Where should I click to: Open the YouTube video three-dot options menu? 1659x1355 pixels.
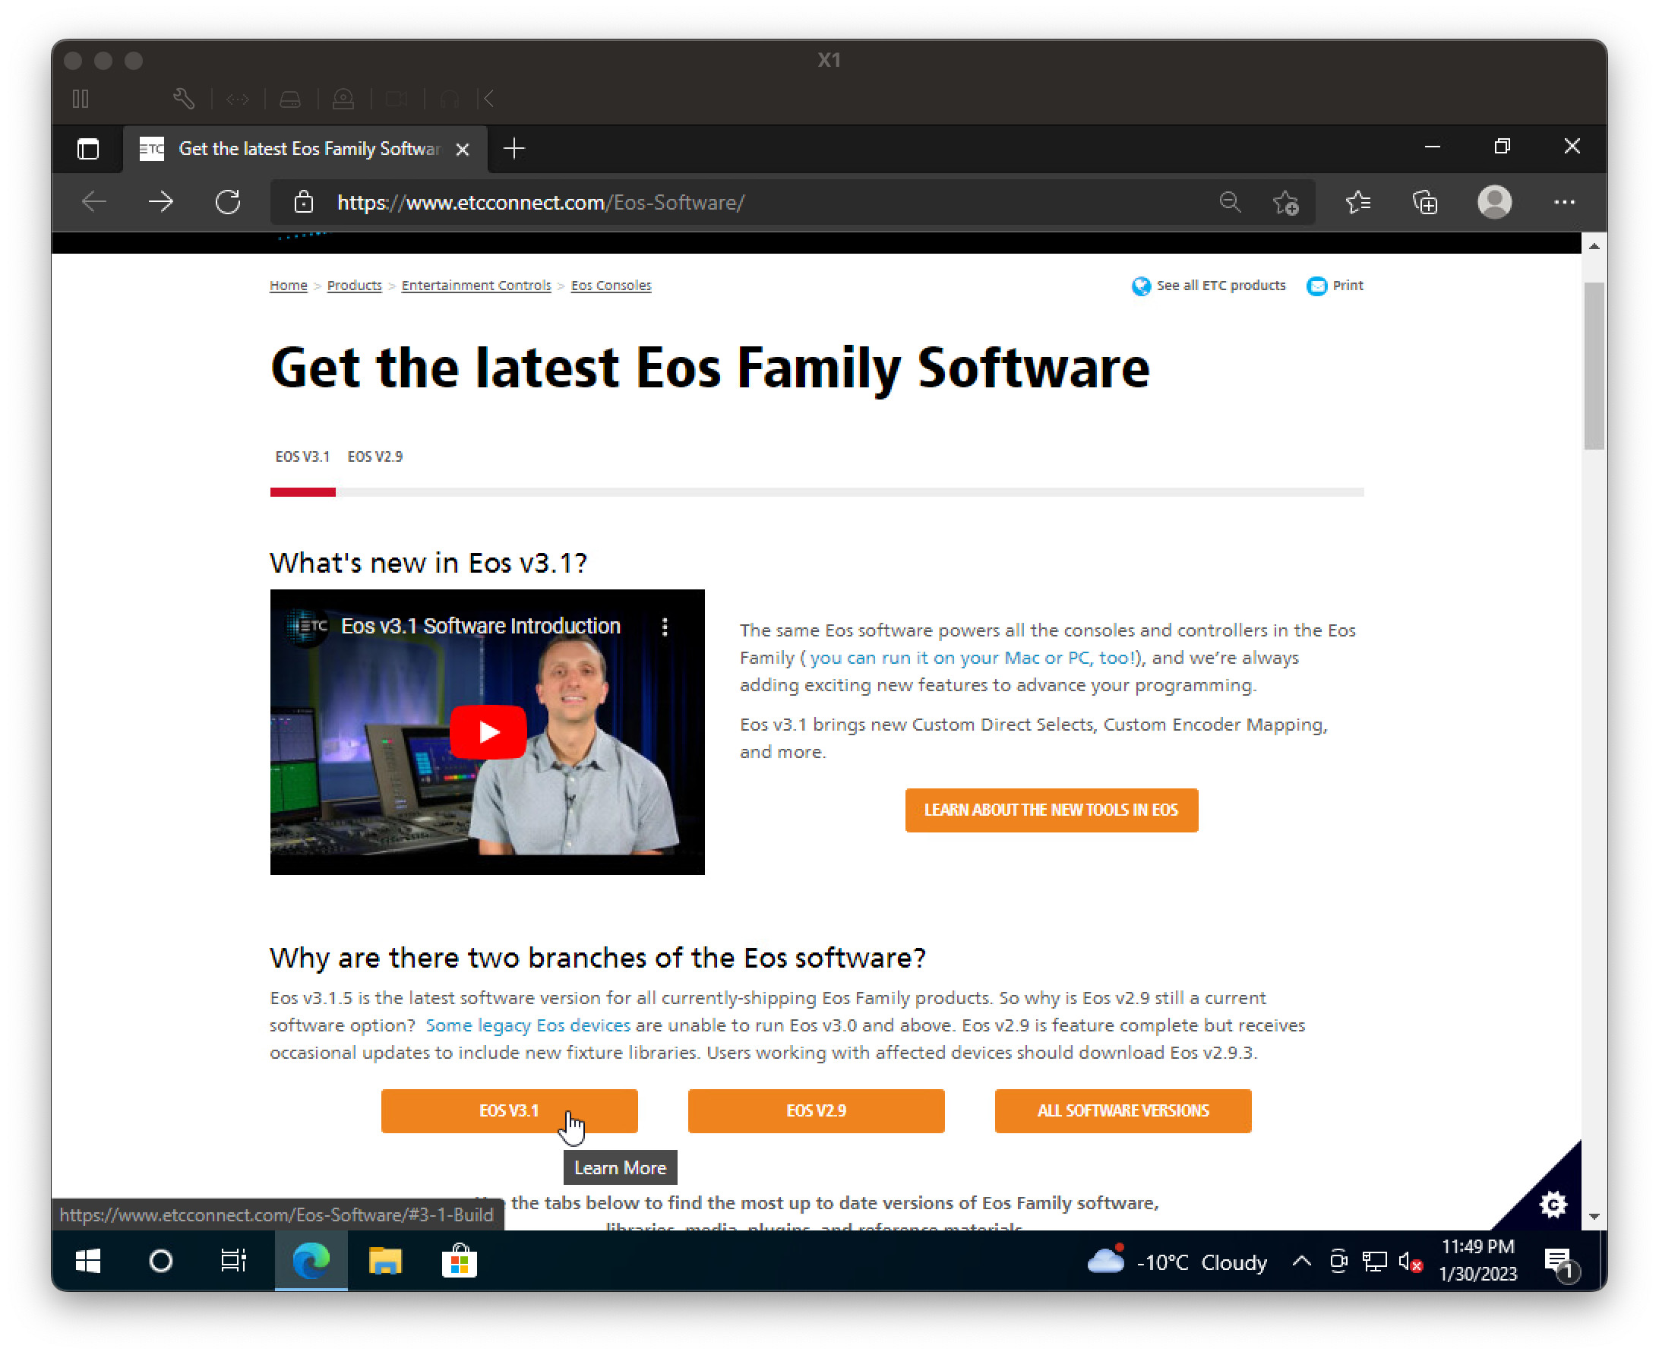(665, 627)
